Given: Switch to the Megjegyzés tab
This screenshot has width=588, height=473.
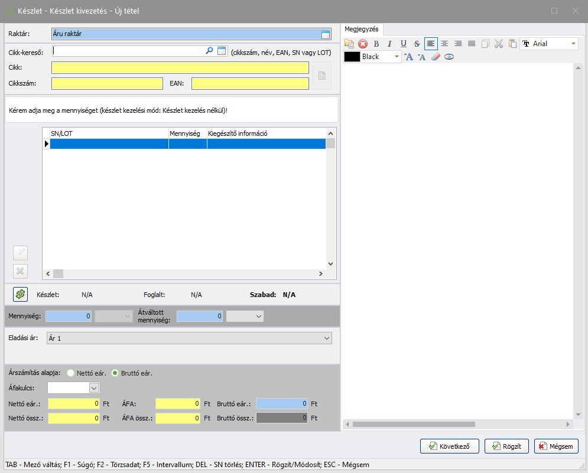Looking at the screenshot, I should (x=361, y=29).
